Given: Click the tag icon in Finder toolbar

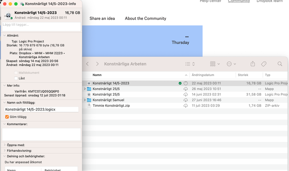Looking at the screenshot, I should tap(264, 64).
